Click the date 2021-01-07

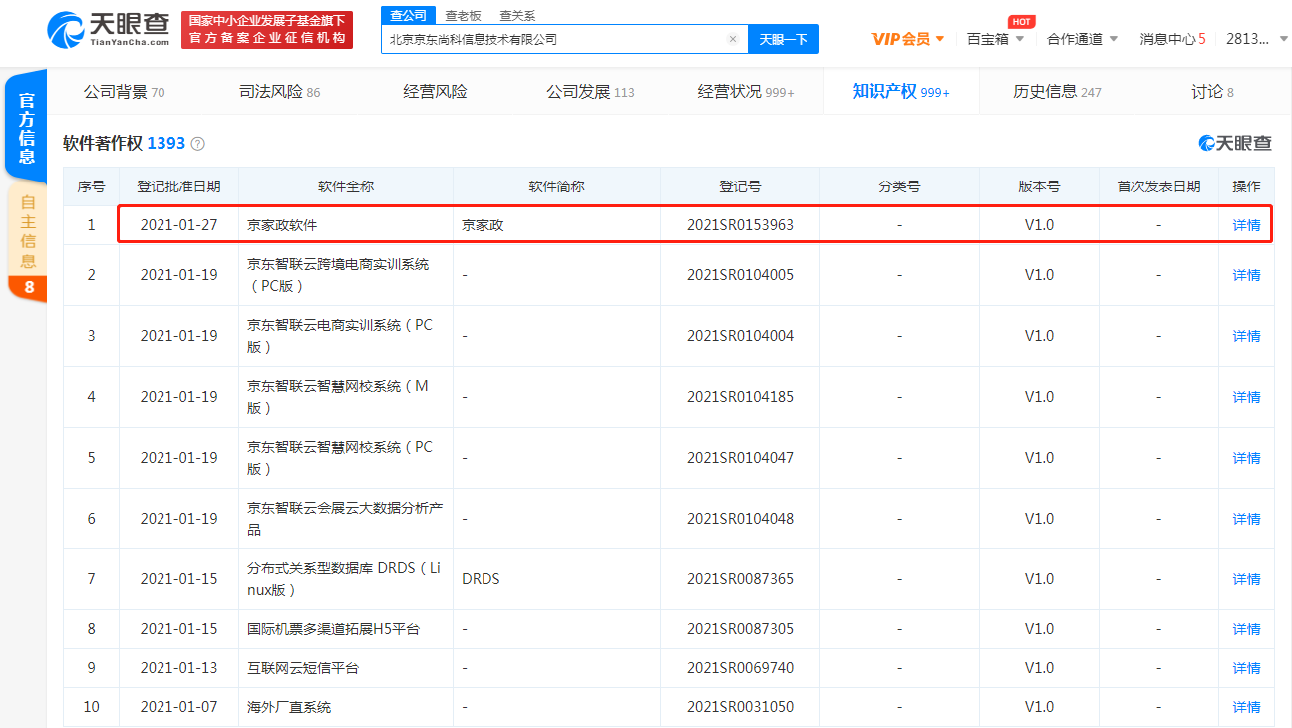pos(178,707)
